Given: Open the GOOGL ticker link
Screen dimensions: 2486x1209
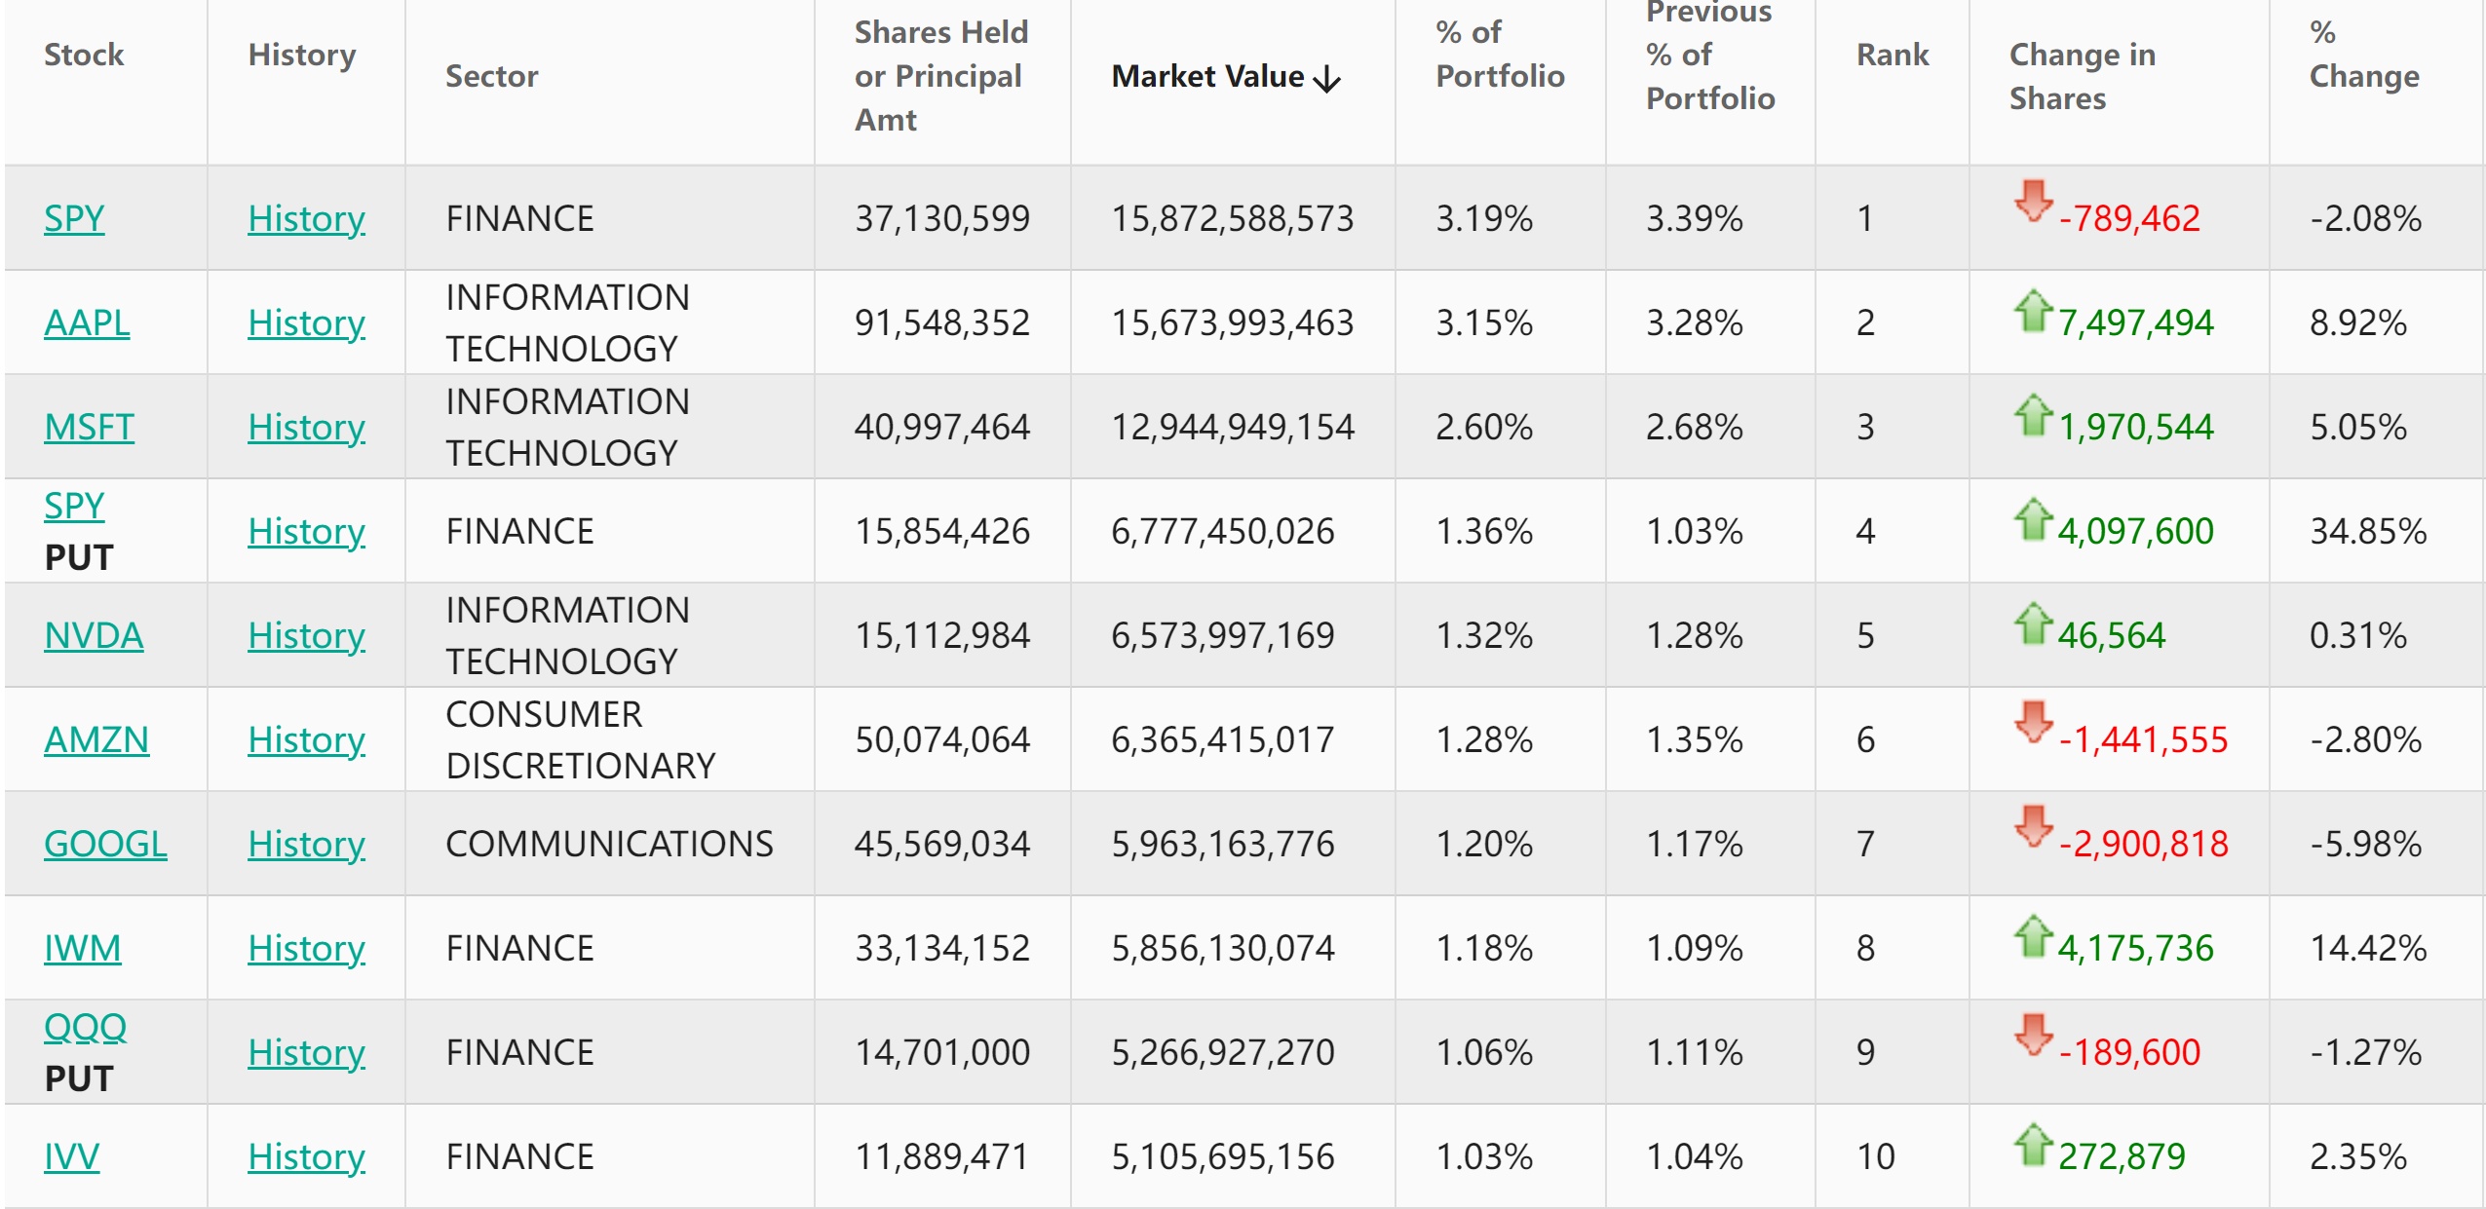Looking at the screenshot, I should (105, 844).
